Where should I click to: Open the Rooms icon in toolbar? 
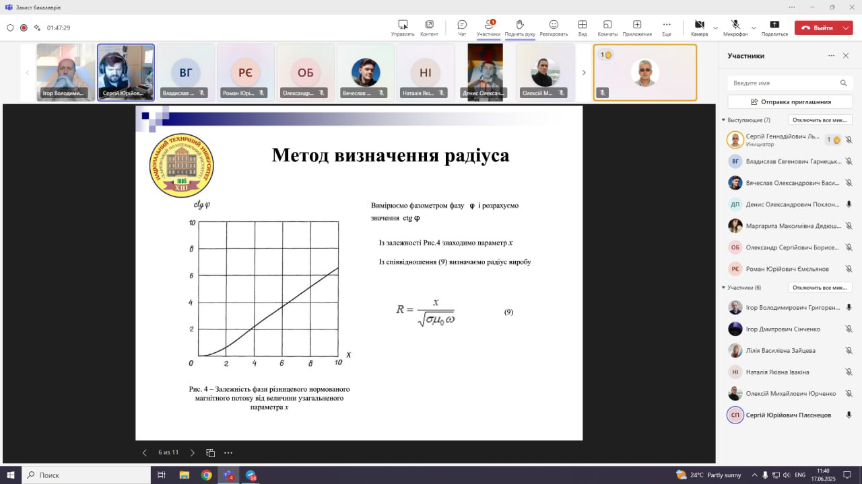(607, 25)
